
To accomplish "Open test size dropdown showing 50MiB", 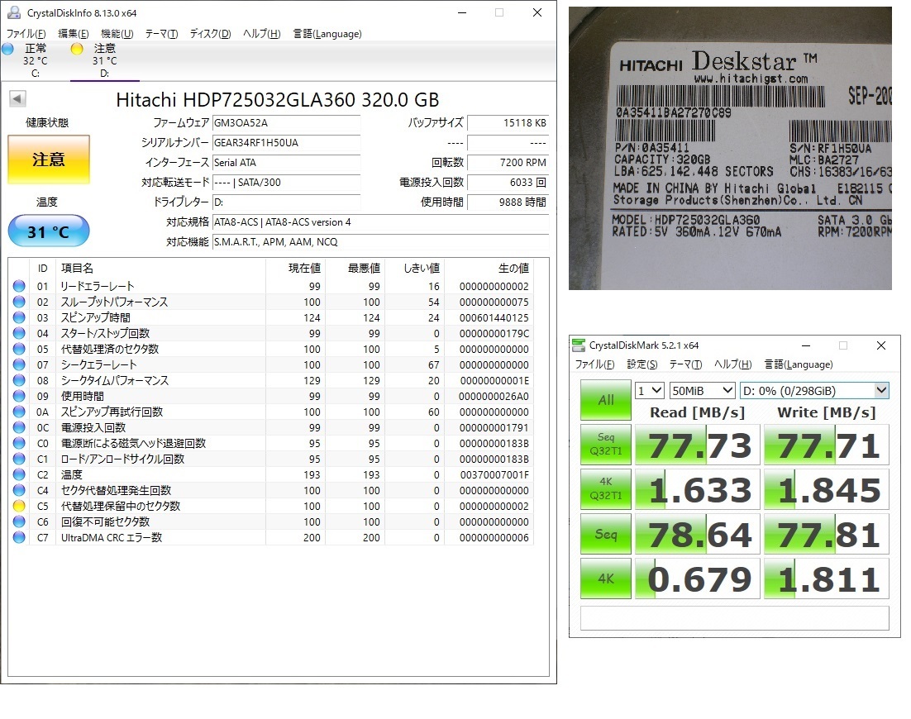I will pyautogui.click(x=703, y=390).
